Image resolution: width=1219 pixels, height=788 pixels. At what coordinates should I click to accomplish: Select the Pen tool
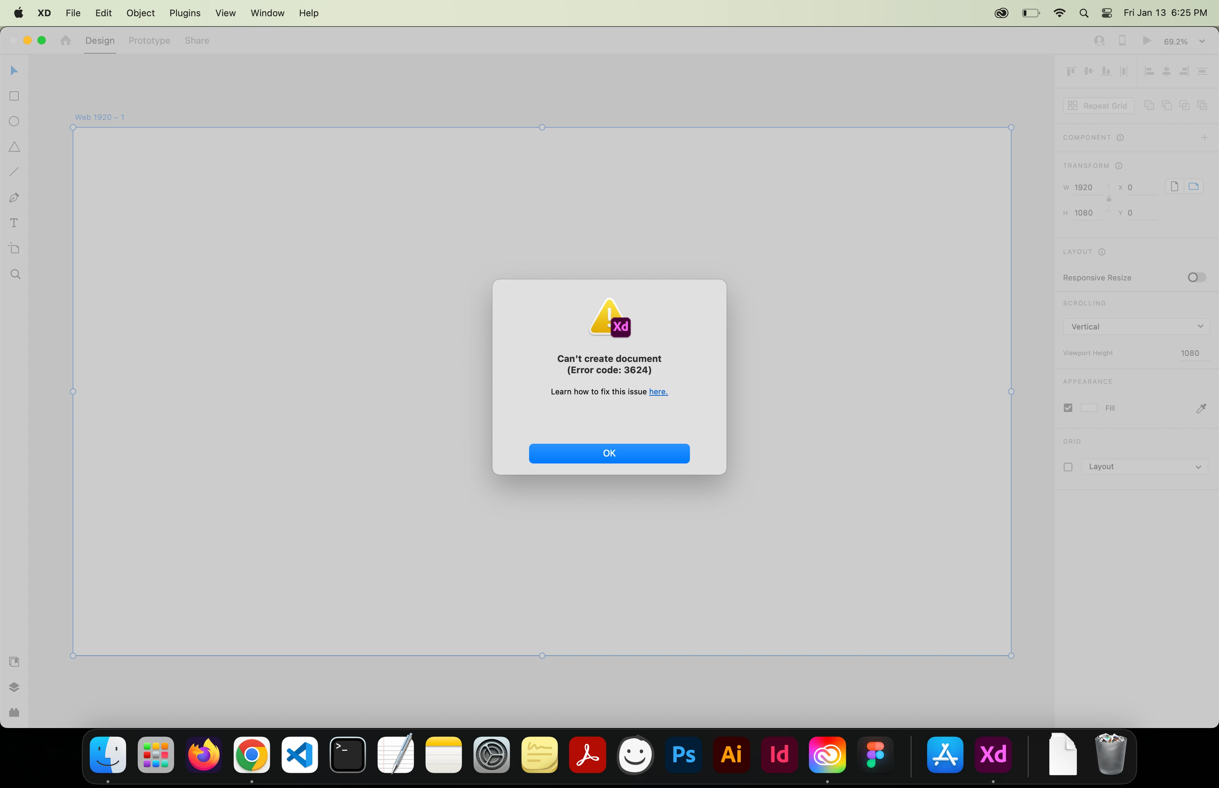[14, 198]
